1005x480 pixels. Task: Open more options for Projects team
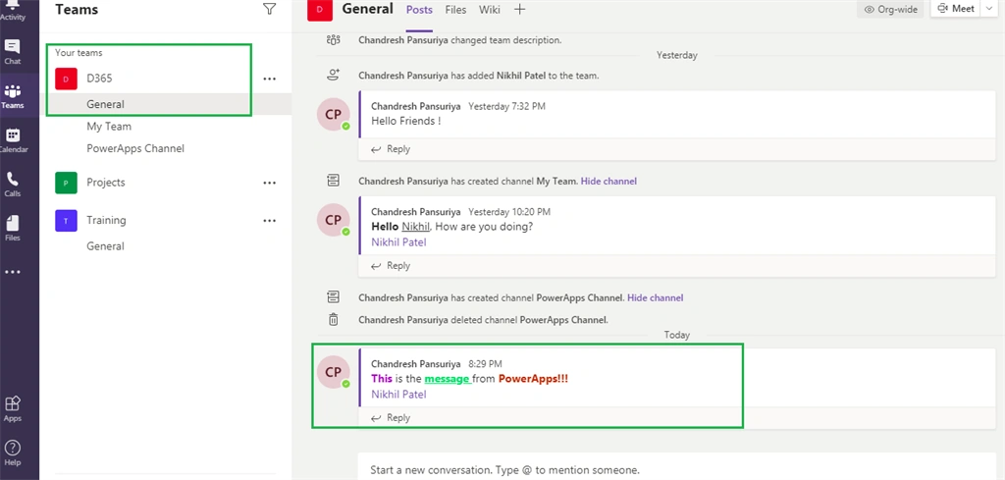click(x=270, y=183)
